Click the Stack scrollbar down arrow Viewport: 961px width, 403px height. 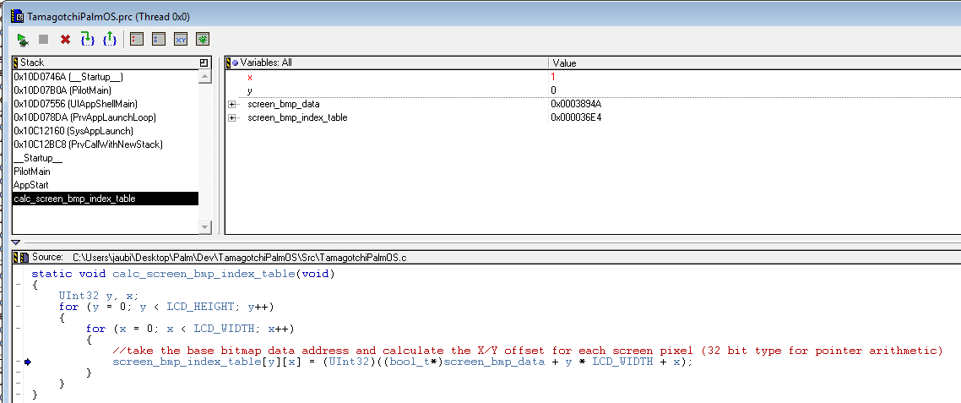205,227
